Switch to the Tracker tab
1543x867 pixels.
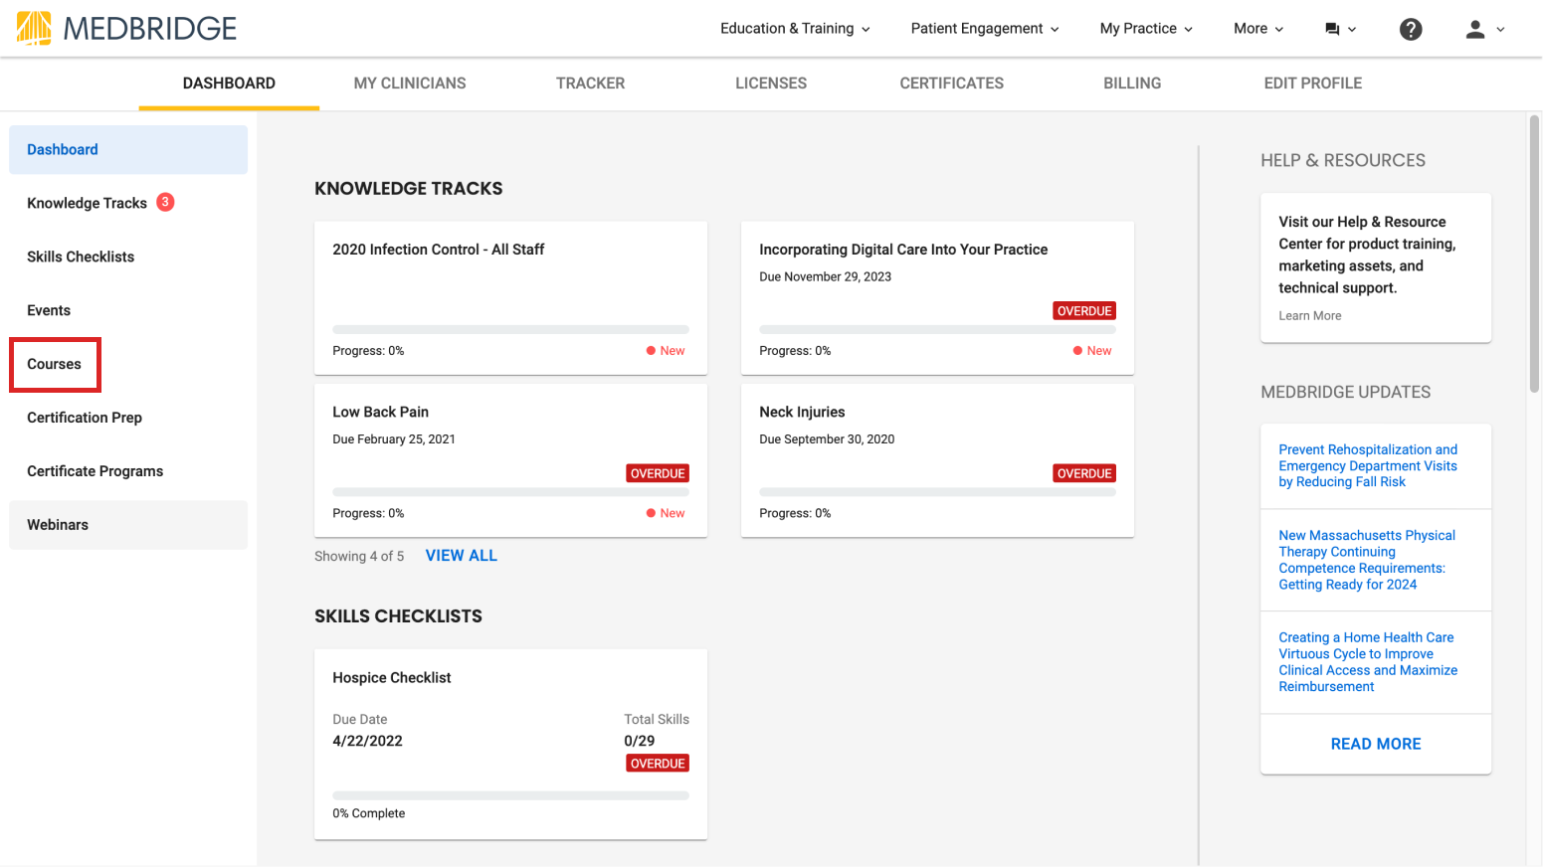pyautogui.click(x=591, y=84)
